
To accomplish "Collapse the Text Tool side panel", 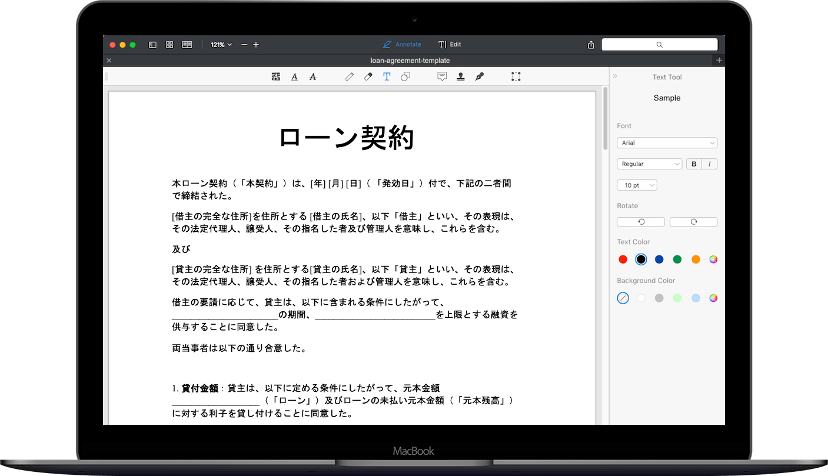I will [616, 76].
